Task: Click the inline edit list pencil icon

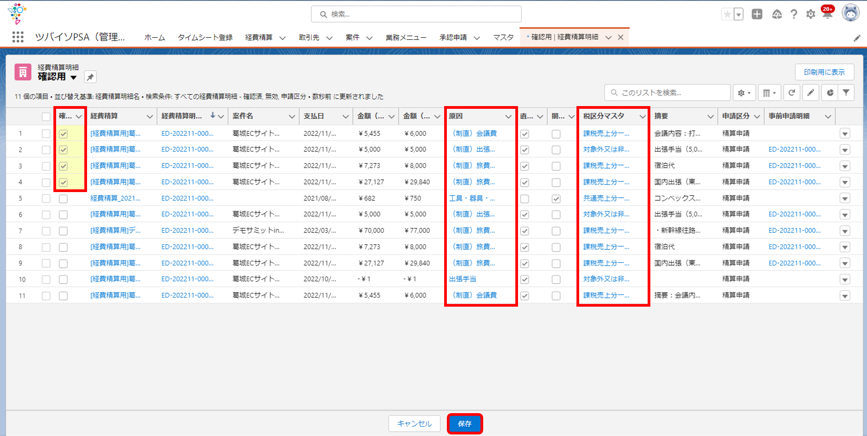Action: (811, 93)
